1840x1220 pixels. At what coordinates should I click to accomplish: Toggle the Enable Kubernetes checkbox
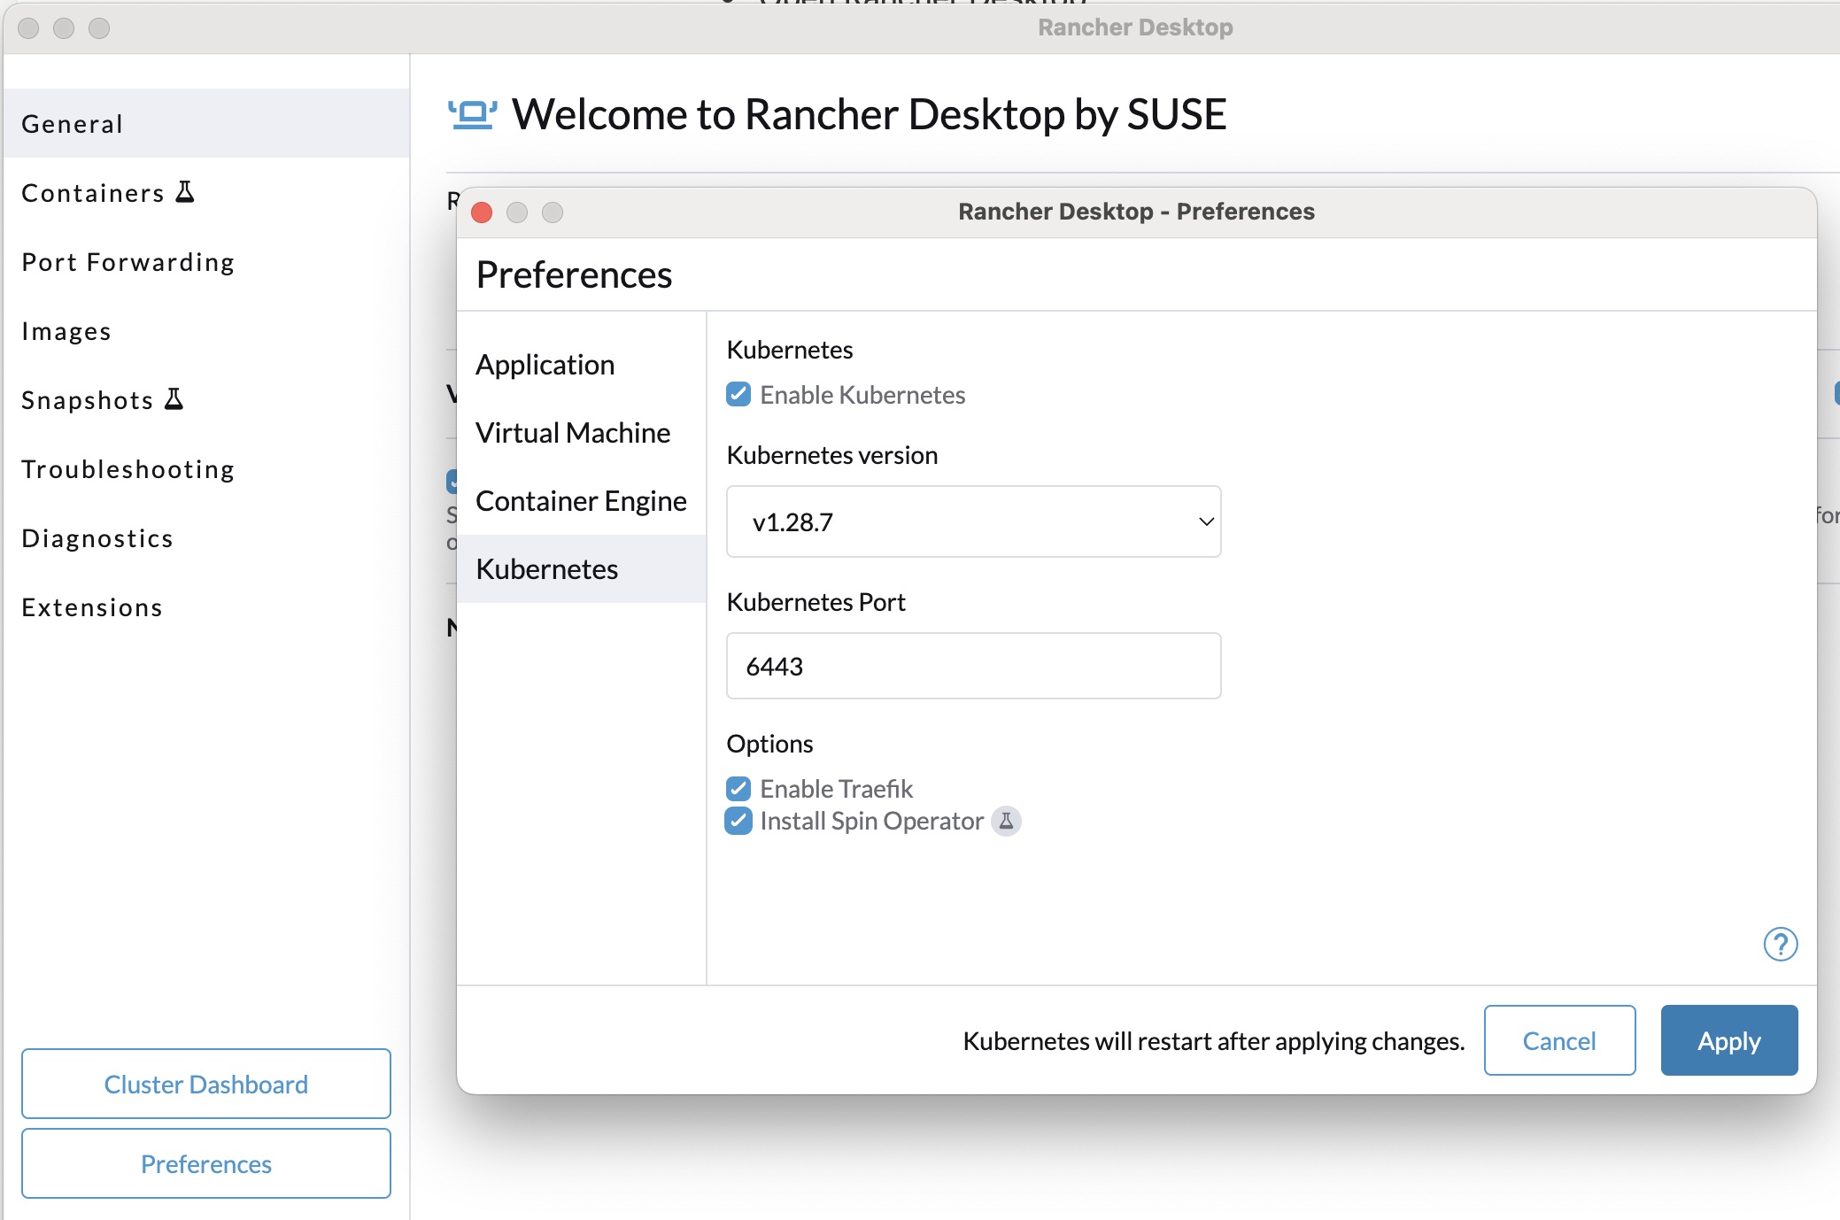pos(741,397)
